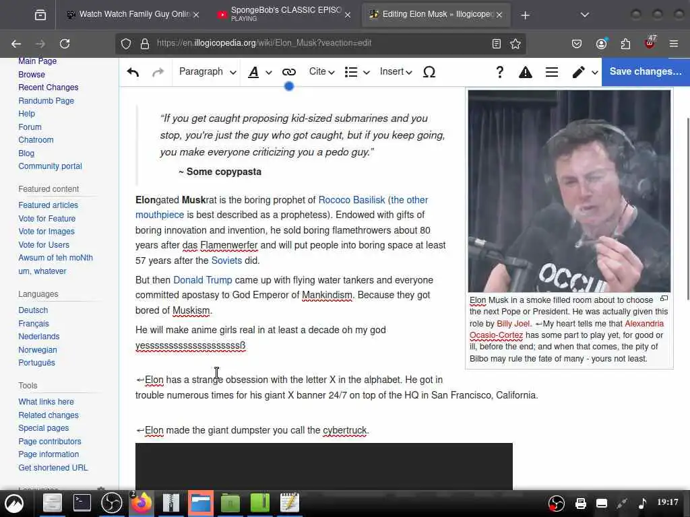
Task: Open Firefox View icon at tab bar
Action: pyautogui.click(x=40, y=15)
